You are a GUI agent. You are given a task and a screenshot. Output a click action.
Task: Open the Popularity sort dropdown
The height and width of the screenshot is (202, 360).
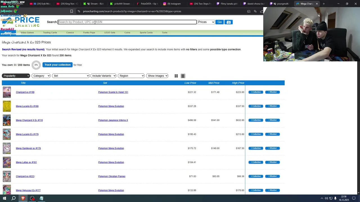click(16, 76)
